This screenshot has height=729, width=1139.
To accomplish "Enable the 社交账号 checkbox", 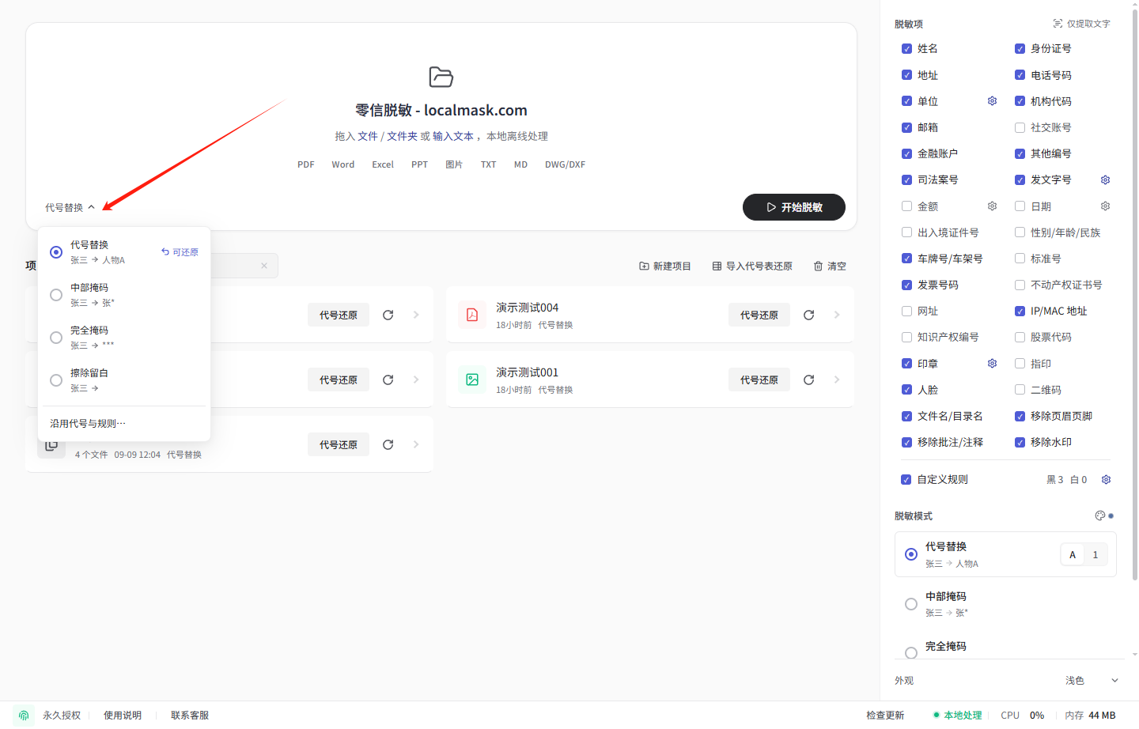I will (1020, 127).
